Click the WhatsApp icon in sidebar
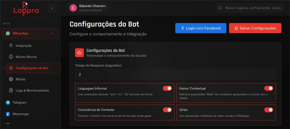This screenshot has width=290, height=129. pyautogui.click(x=8, y=33)
